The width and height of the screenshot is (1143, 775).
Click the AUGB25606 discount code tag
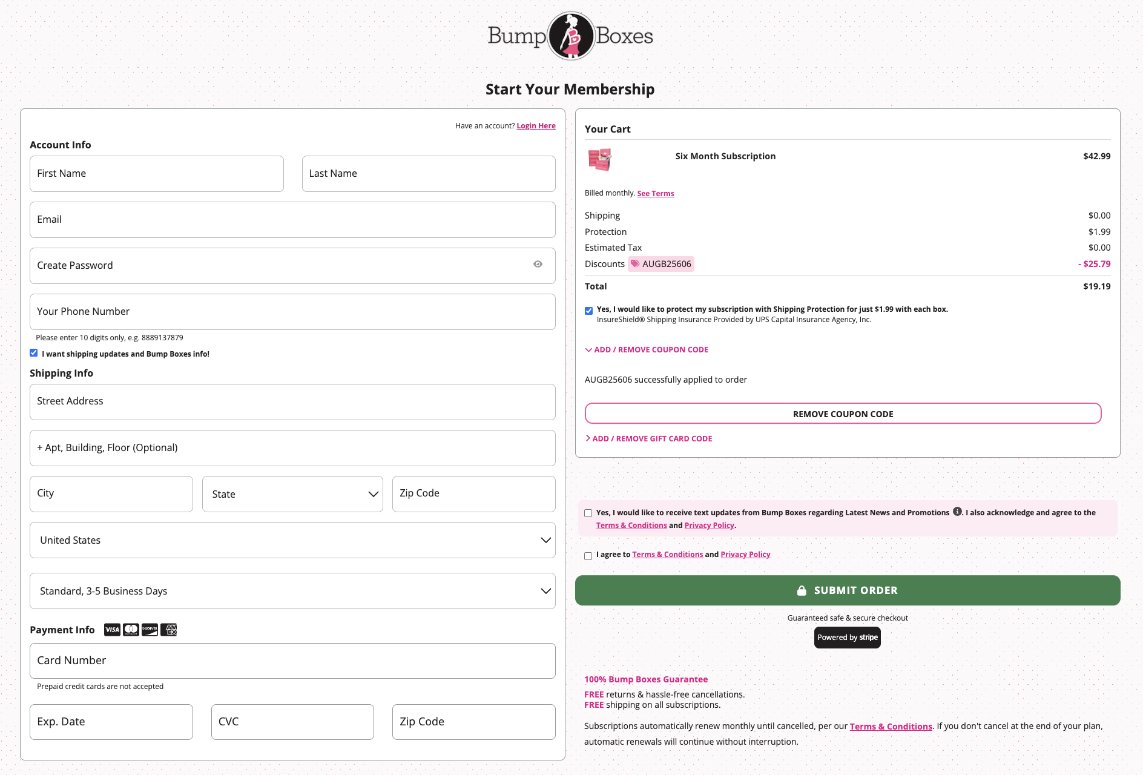[x=661, y=264]
